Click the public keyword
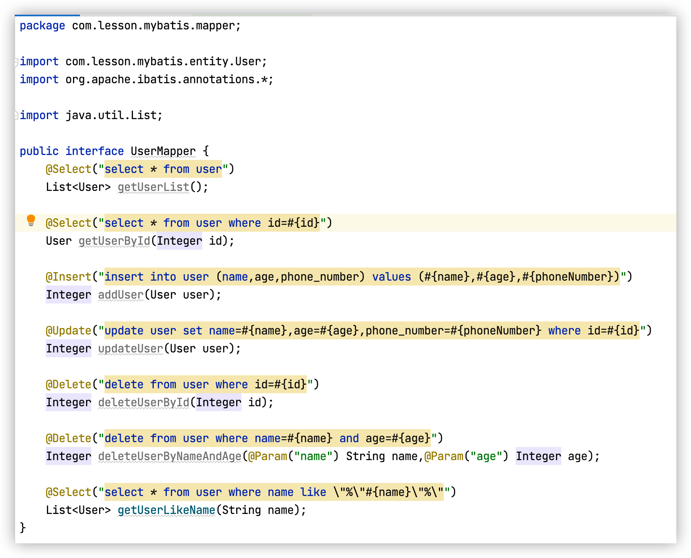The height and width of the screenshot is (558, 691). click(x=39, y=151)
